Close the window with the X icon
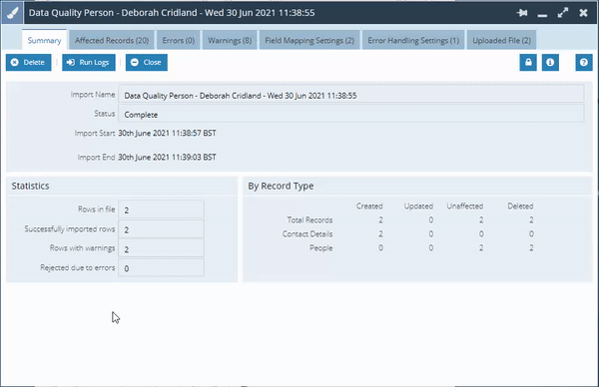Screen dimensions: 599x387 click(583, 13)
